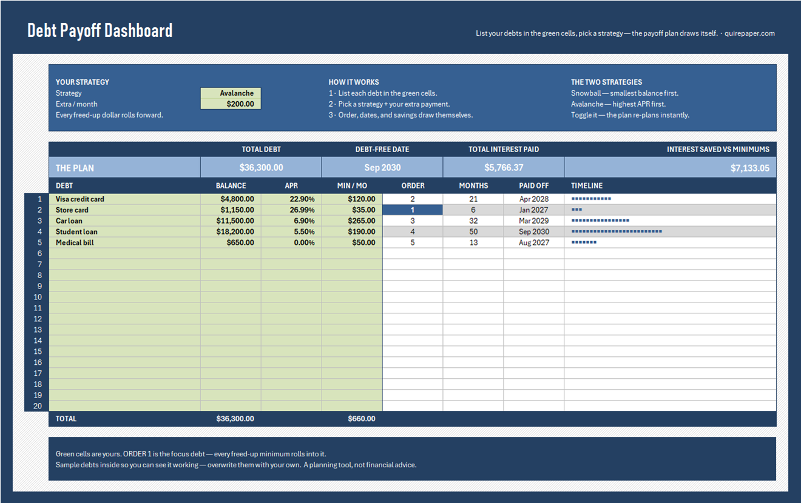The width and height of the screenshot is (801, 503).
Task: Select the 50 months cell
Action: click(473, 232)
